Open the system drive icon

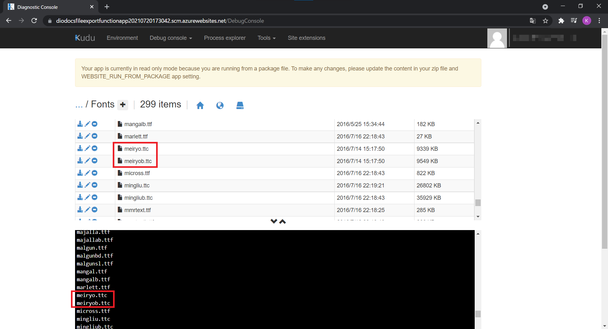click(240, 105)
